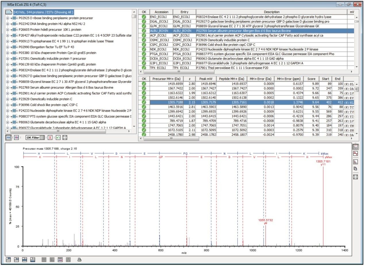
Task: Click the tree panel vertical scrollbar down arrow
Action: 134,126
